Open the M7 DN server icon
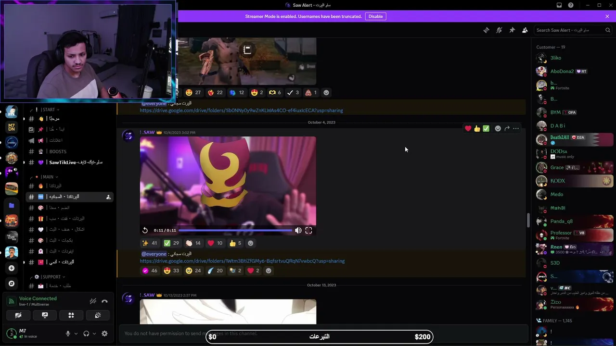The image size is (616, 346). pyautogui.click(x=12, y=127)
